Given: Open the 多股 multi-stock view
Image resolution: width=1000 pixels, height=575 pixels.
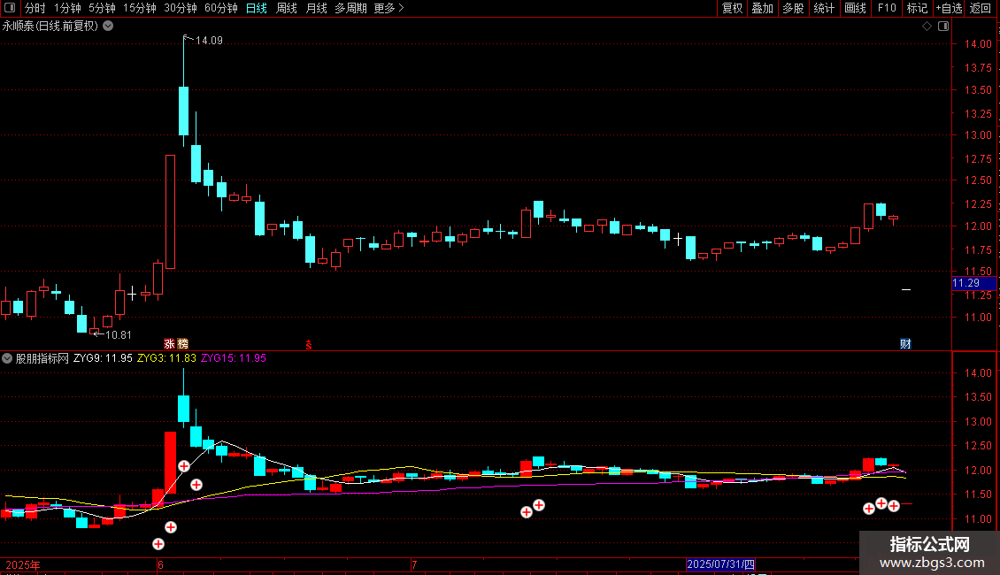Looking at the screenshot, I should 793,8.
